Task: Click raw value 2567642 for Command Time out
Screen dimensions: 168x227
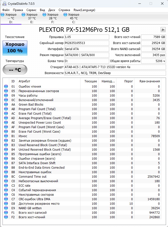Action: click(154, 176)
